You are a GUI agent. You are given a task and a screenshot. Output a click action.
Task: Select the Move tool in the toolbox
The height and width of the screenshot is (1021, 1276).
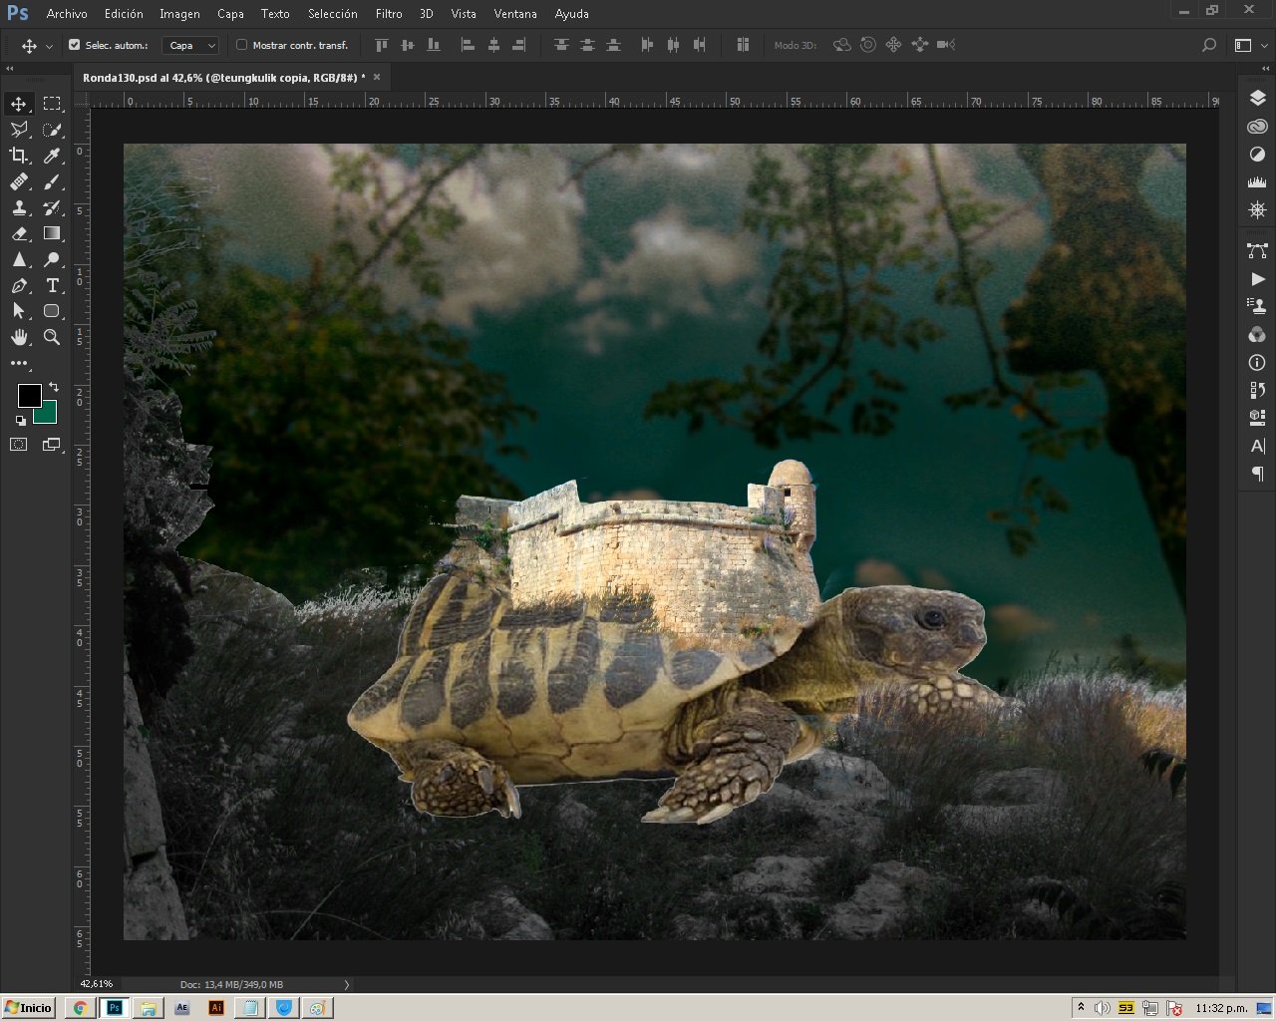(x=19, y=104)
